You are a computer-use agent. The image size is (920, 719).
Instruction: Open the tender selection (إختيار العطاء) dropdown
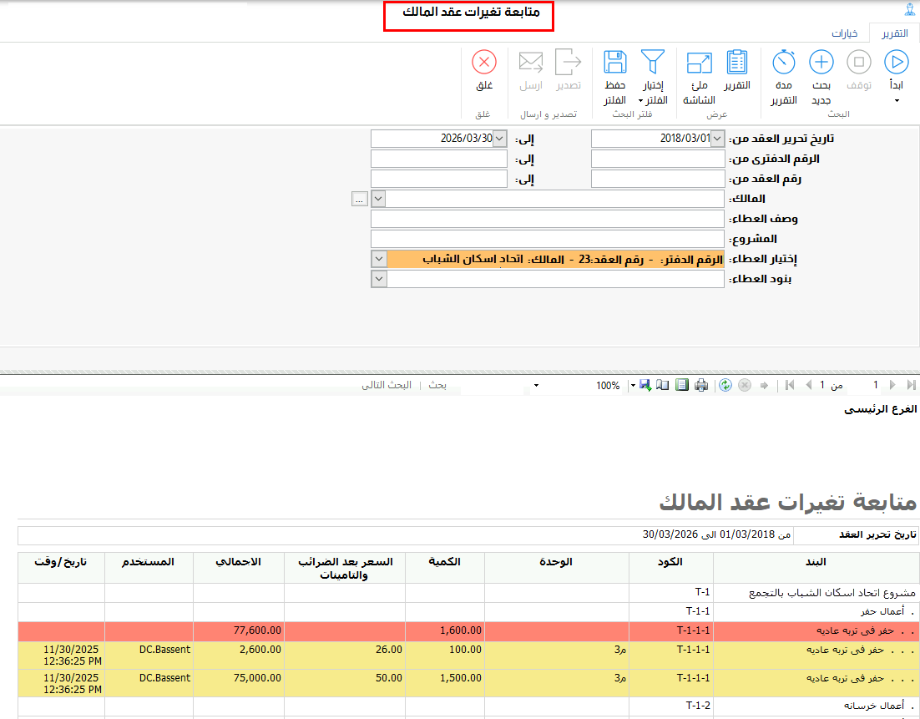pos(378,259)
